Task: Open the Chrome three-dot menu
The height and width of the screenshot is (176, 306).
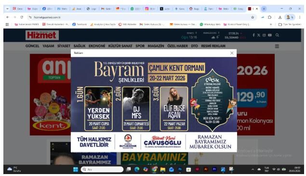Action: point(300,17)
